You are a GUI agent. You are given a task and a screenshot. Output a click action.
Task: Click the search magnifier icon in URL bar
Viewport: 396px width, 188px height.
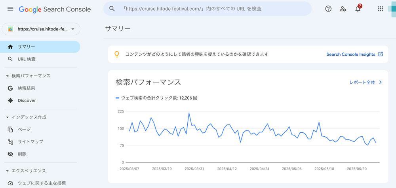click(112, 9)
